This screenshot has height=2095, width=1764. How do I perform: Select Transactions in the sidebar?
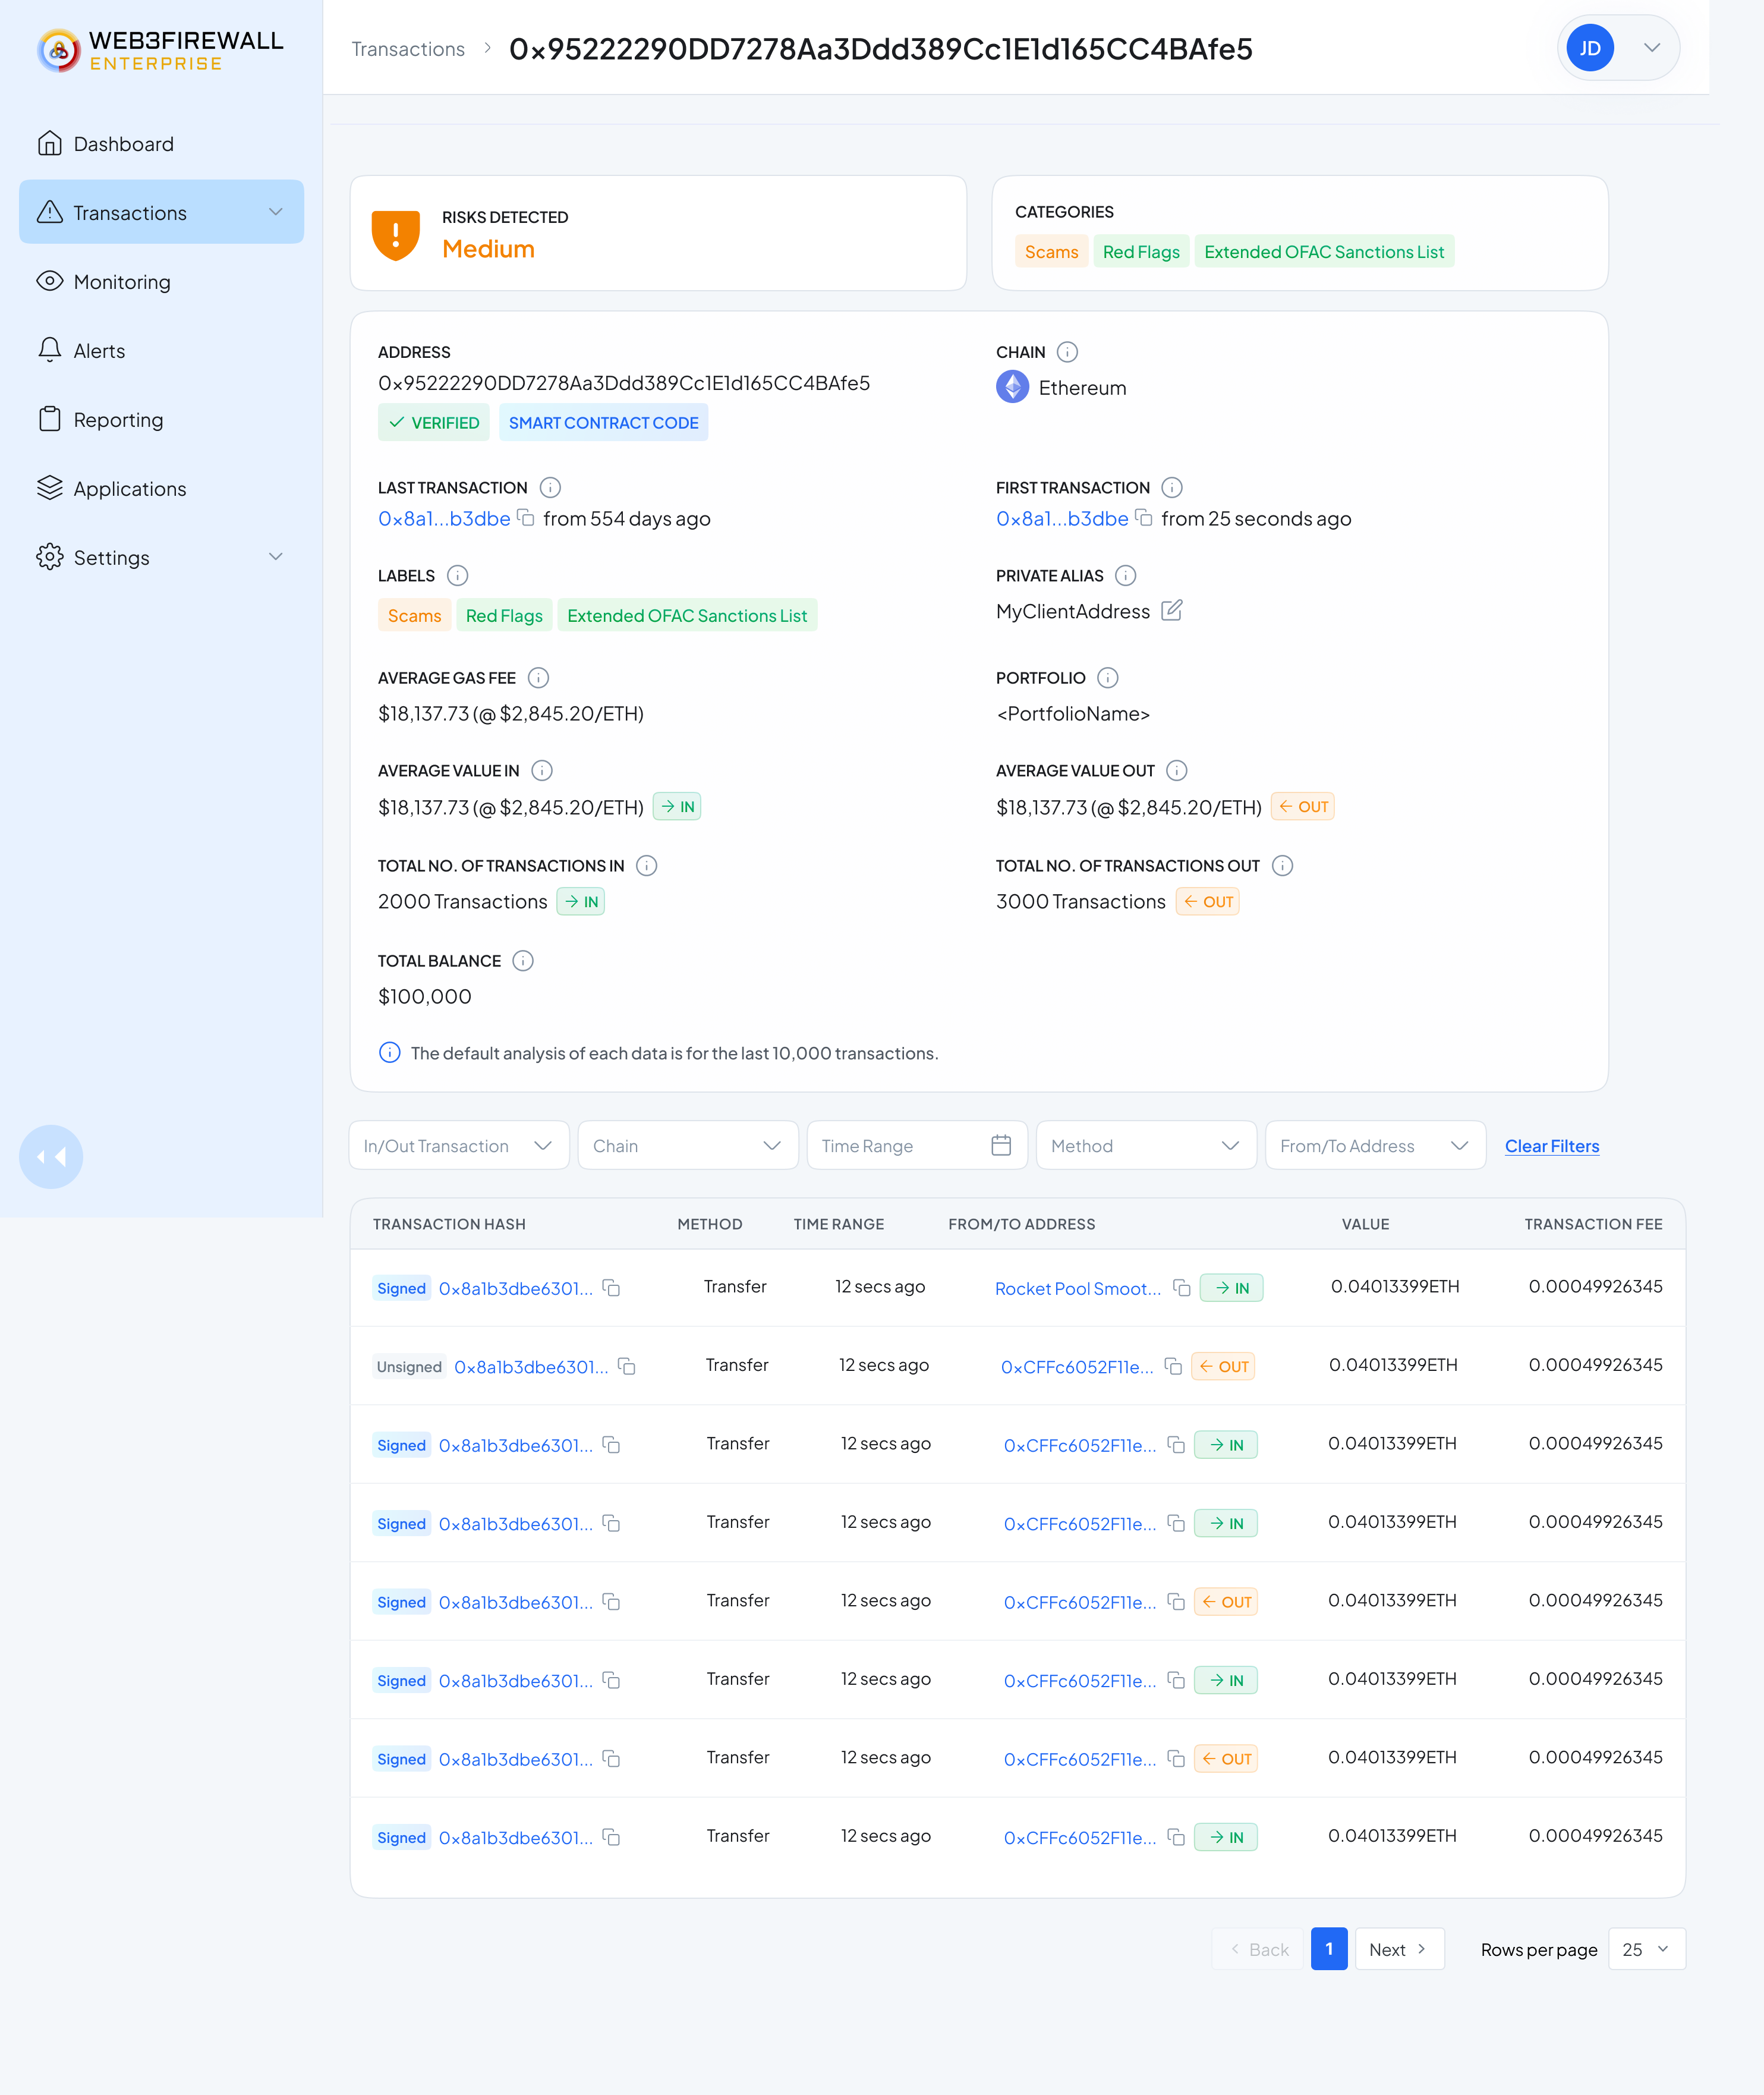[x=161, y=212]
